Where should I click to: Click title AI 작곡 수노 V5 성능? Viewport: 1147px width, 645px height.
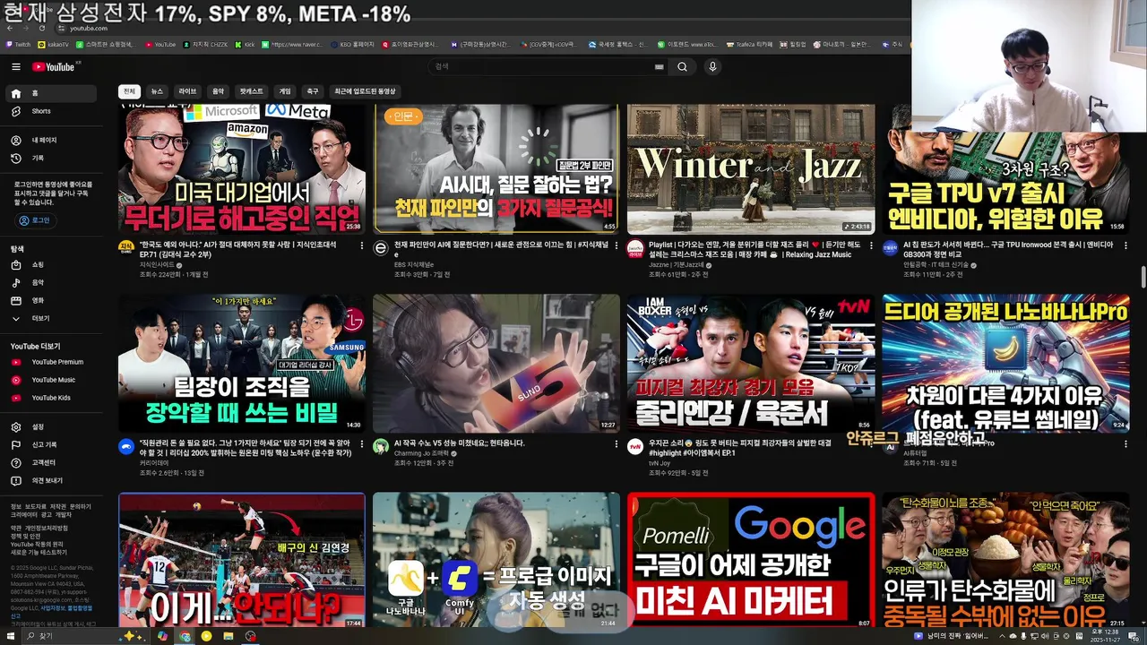click(460, 443)
